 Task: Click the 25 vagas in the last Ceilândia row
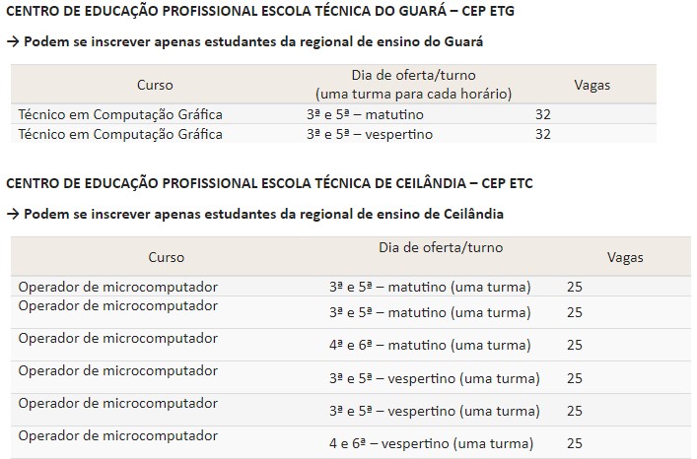[575, 442]
